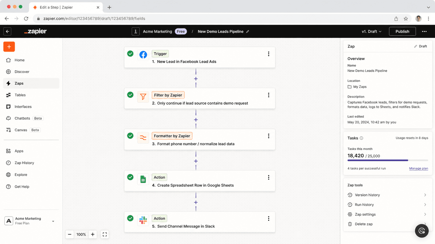The width and height of the screenshot is (435, 244).
Task: Open the v1. Draft version dropdown
Action: click(x=372, y=31)
